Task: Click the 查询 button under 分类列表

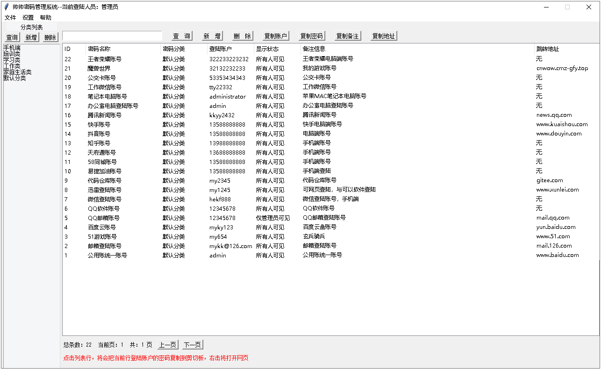Action: tap(12, 37)
